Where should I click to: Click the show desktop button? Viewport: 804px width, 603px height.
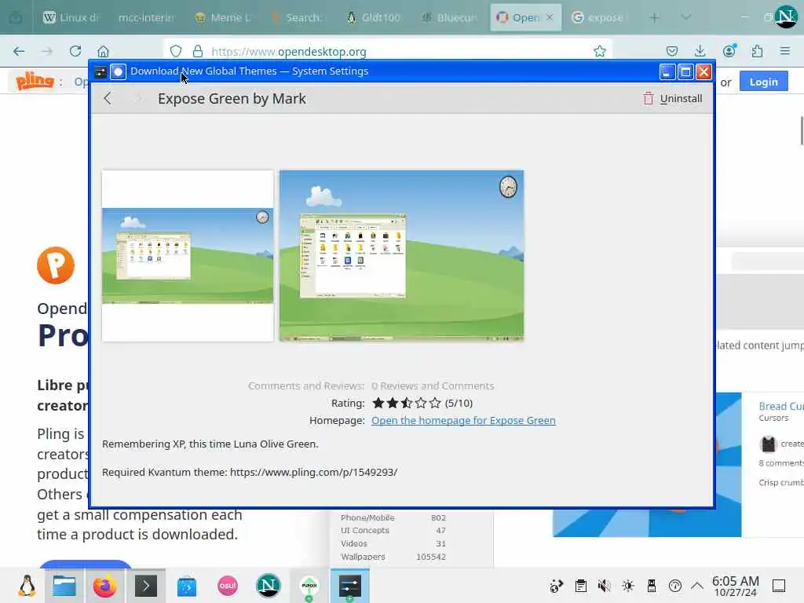[x=779, y=586]
